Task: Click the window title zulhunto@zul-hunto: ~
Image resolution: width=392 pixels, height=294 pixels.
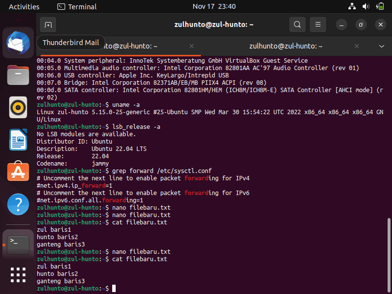Action: [x=214, y=24]
